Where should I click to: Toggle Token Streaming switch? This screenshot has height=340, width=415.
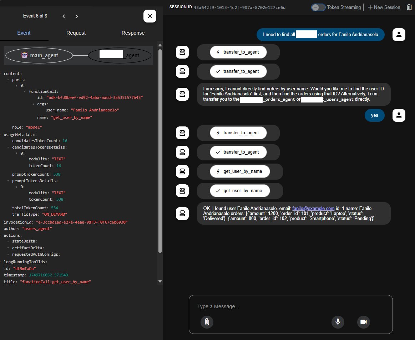(318, 7)
